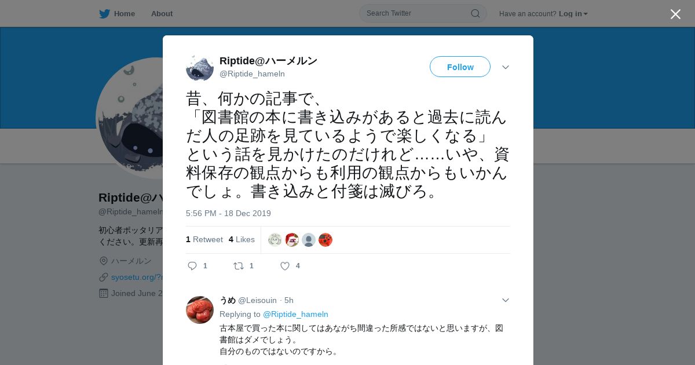Go to the About page
695x365 pixels.
coord(162,13)
